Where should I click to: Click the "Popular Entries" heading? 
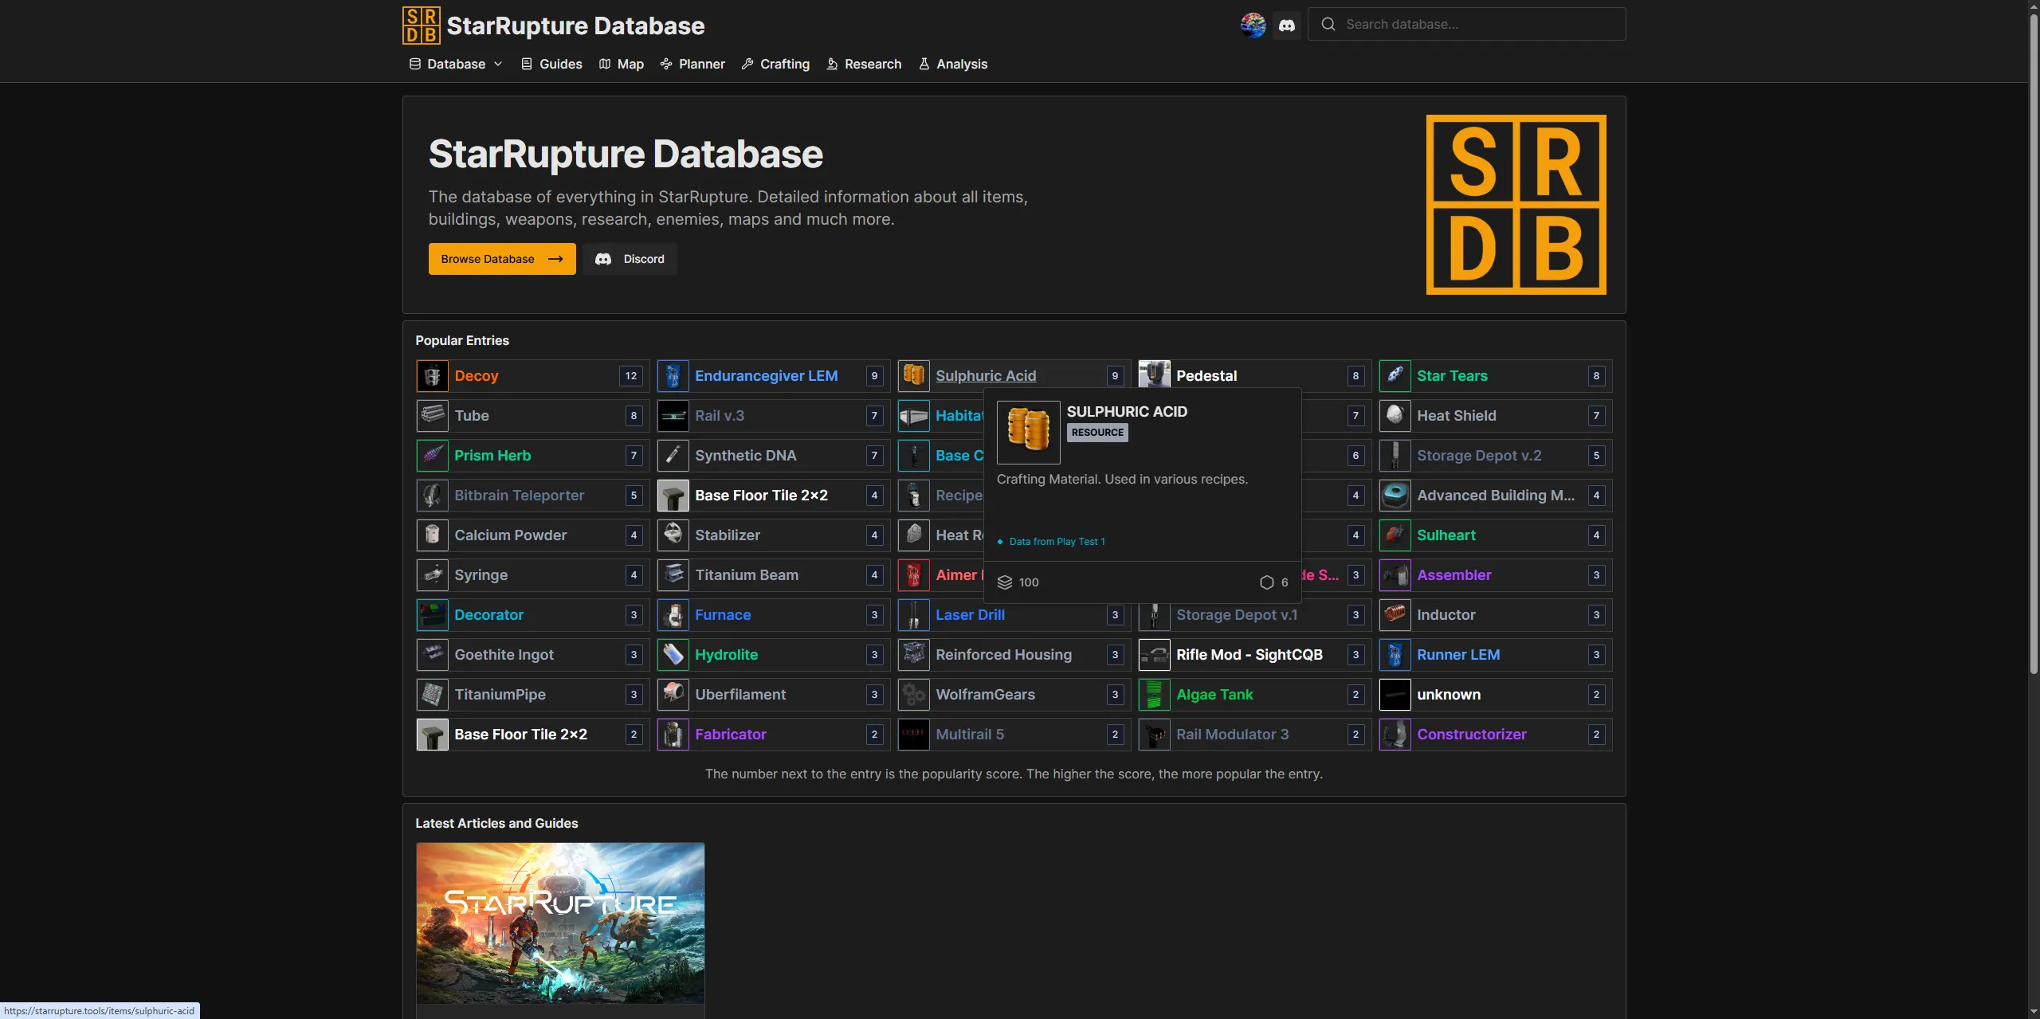pyautogui.click(x=462, y=340)
